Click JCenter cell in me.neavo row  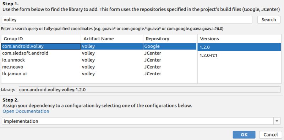pos(170,67)
